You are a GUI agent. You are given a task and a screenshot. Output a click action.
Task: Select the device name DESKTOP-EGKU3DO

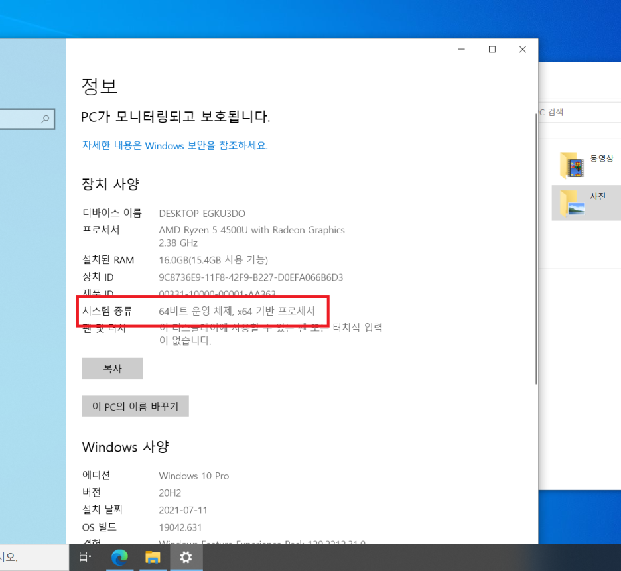coord(202,214)
